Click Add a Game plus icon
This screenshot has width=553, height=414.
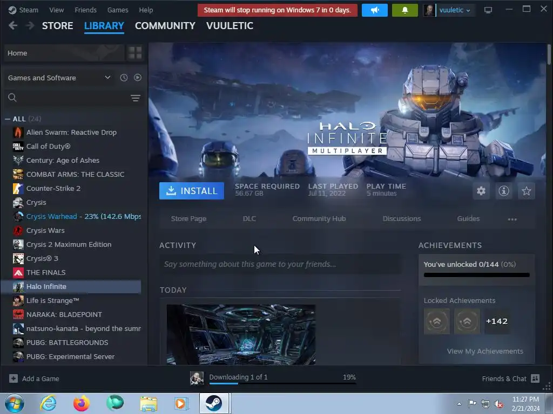(14, 378)
